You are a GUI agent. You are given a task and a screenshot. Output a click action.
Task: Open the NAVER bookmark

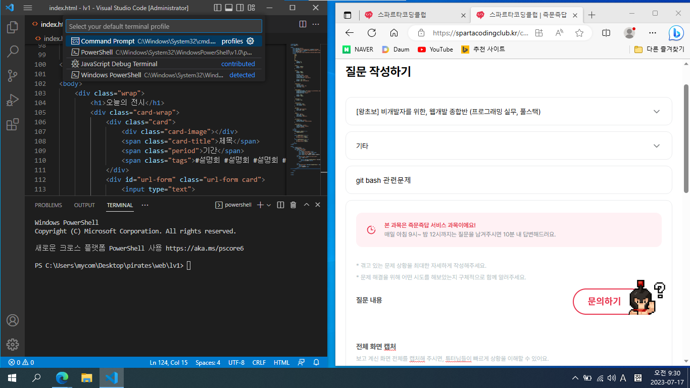click(358, 49)
